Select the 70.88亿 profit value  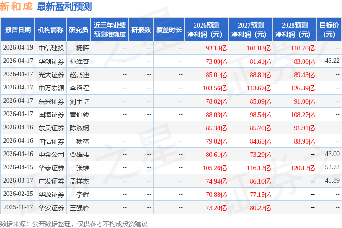pos(216,195)
